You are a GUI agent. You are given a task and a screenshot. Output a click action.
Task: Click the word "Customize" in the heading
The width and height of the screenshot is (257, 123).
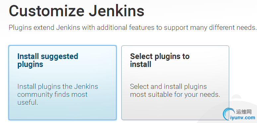(x=46, y=11)
